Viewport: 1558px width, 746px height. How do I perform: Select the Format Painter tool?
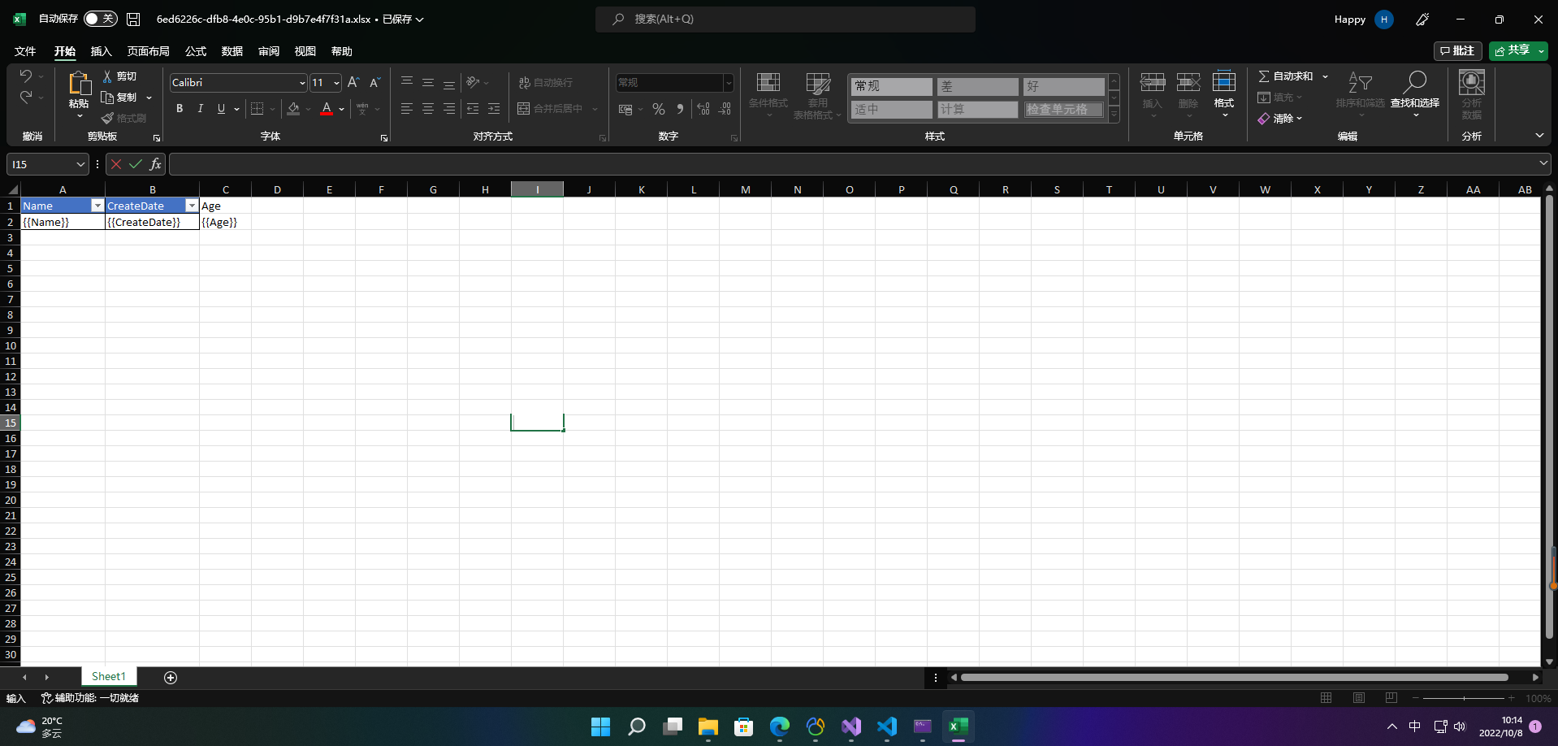coord(124,117)
